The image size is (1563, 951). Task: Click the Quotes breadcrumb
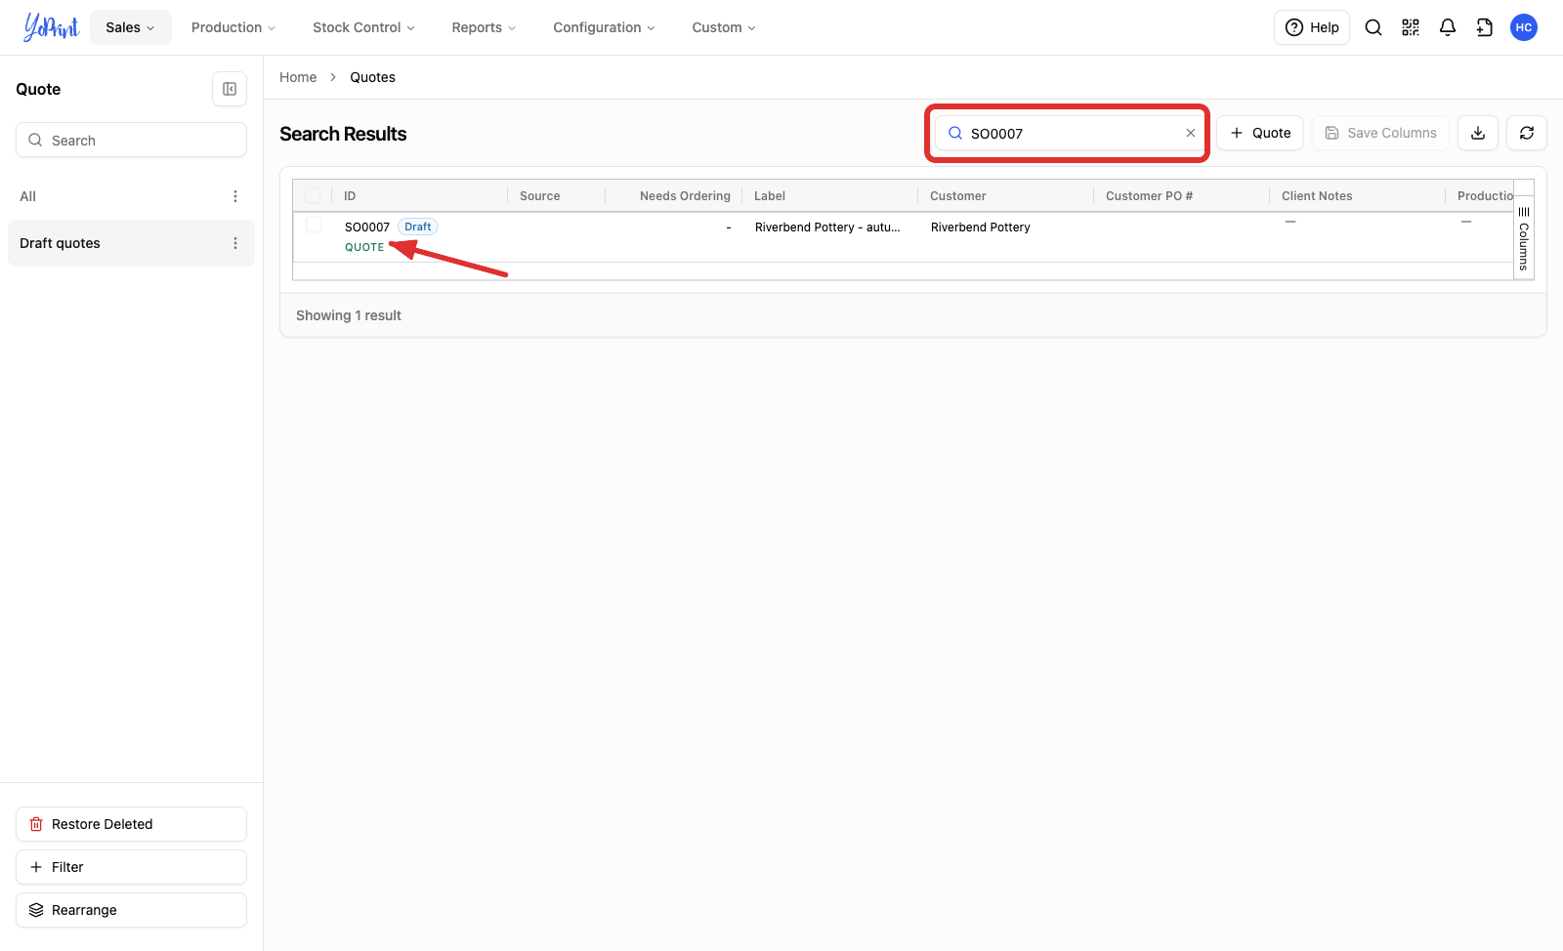tap(373, 77)
